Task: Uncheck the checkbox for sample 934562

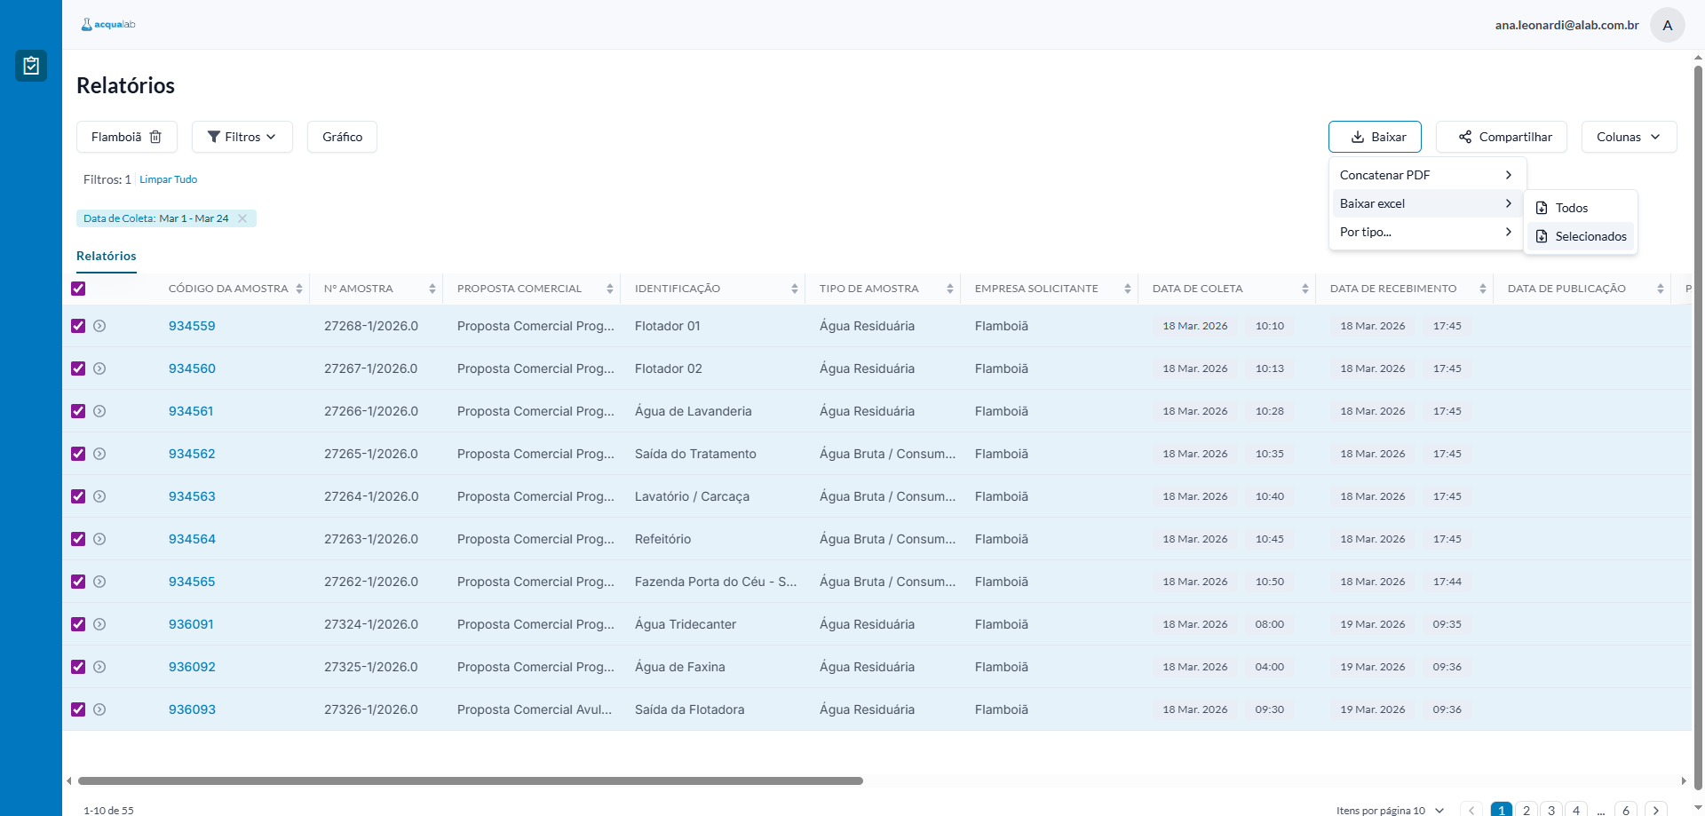Action: (x=78, y=454)
